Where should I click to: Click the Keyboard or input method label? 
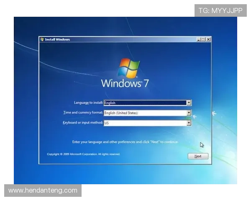(83, 123)
